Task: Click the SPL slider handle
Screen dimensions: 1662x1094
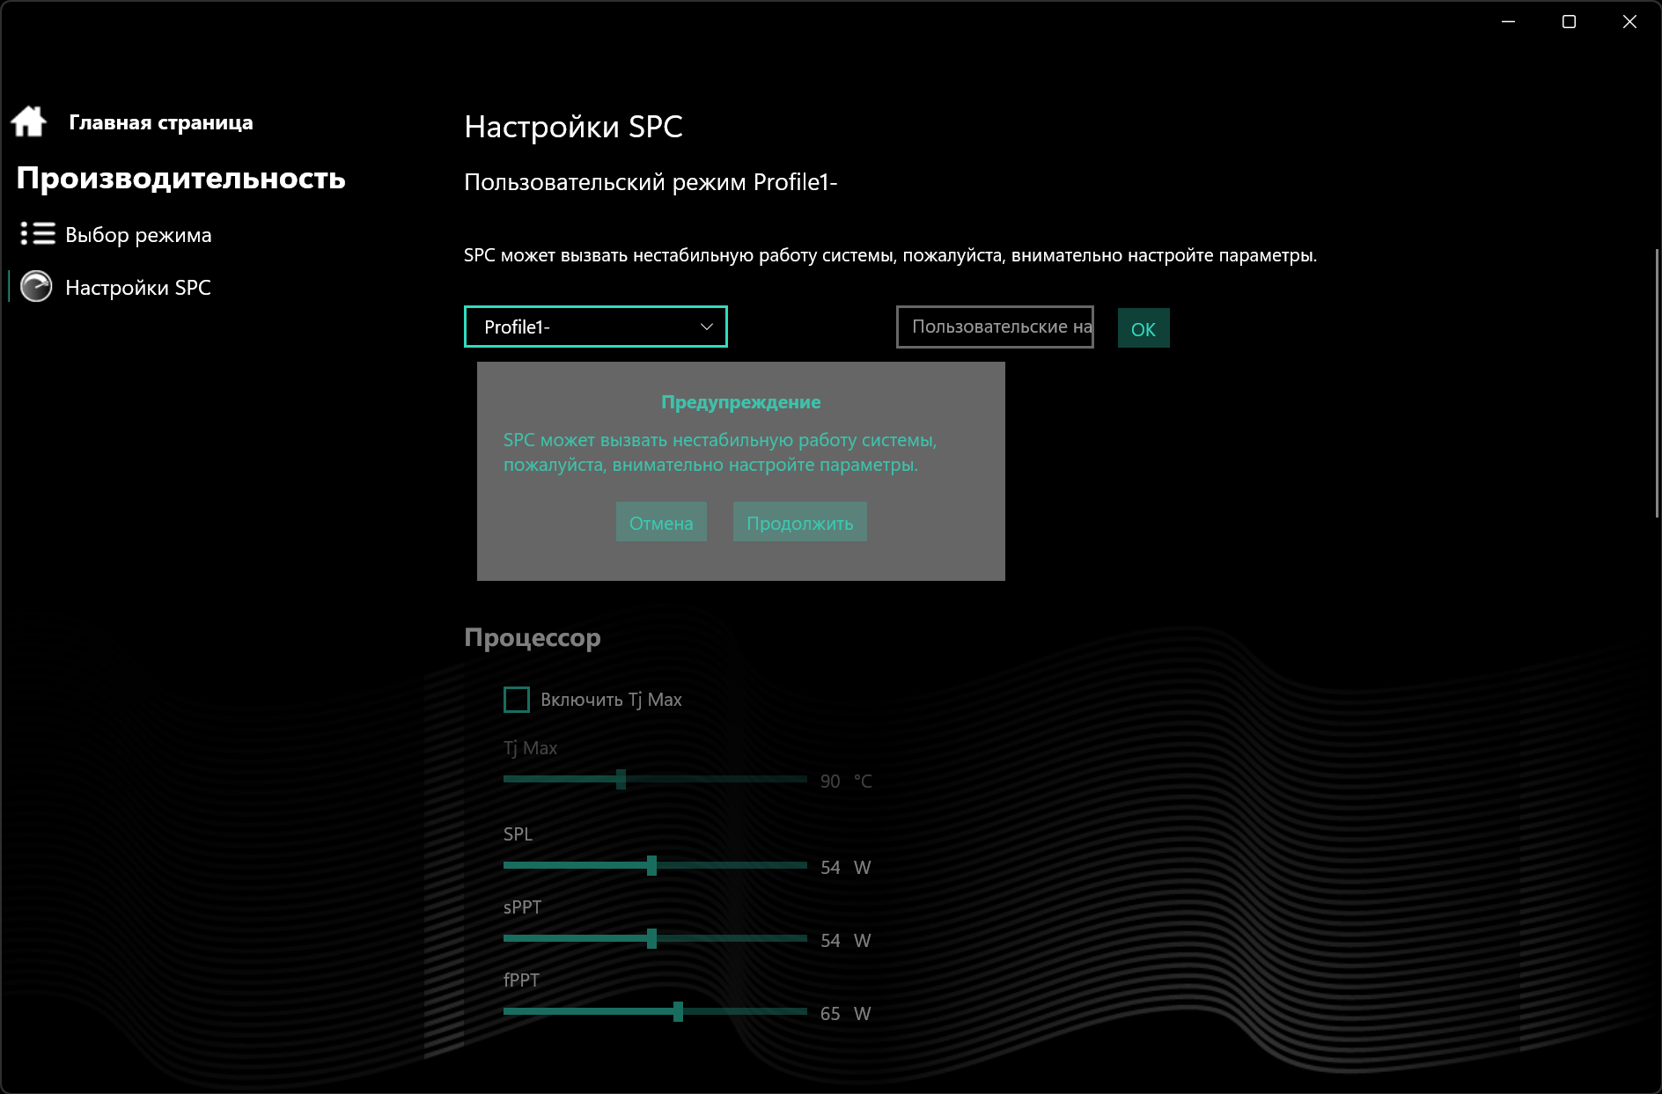Action: click(x=651, y=865)
